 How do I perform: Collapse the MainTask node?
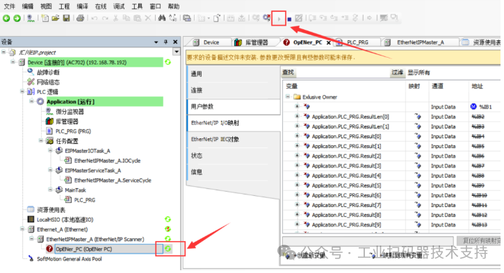click(50, 190)
